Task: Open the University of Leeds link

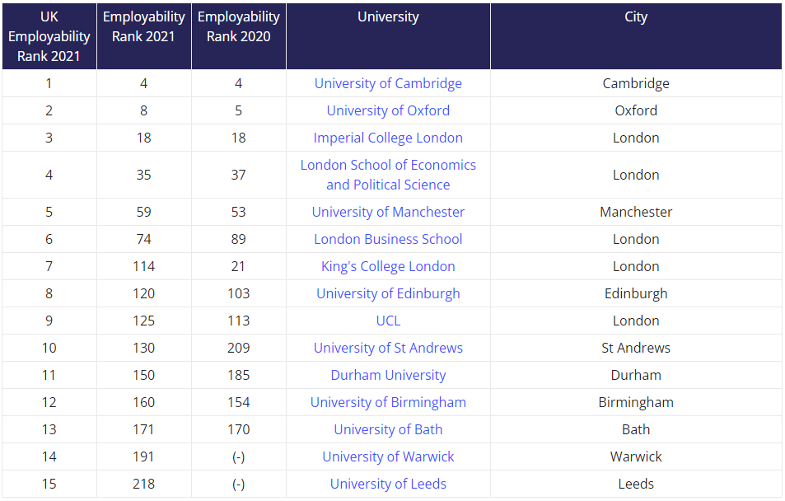Action: (388, 484)
